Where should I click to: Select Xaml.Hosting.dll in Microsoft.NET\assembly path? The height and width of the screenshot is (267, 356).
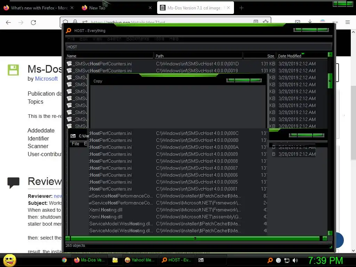click(178, 217)
